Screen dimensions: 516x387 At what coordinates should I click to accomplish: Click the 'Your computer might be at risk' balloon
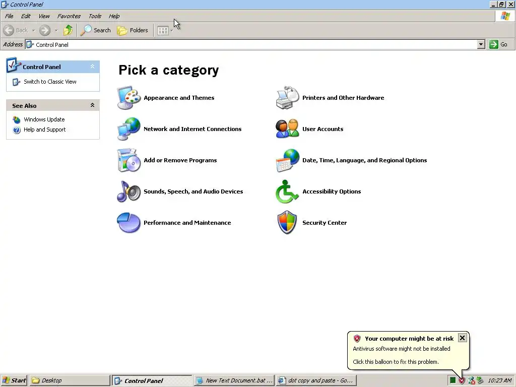408,351
